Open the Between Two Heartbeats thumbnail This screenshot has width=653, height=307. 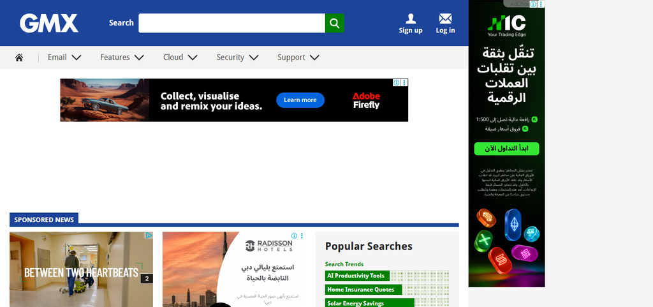[81, 269]
